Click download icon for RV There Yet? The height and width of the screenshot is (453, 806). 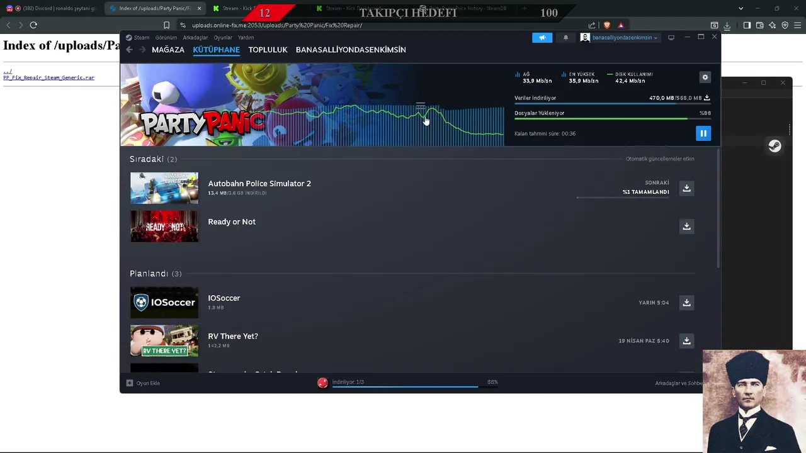[x=687, y=341]
